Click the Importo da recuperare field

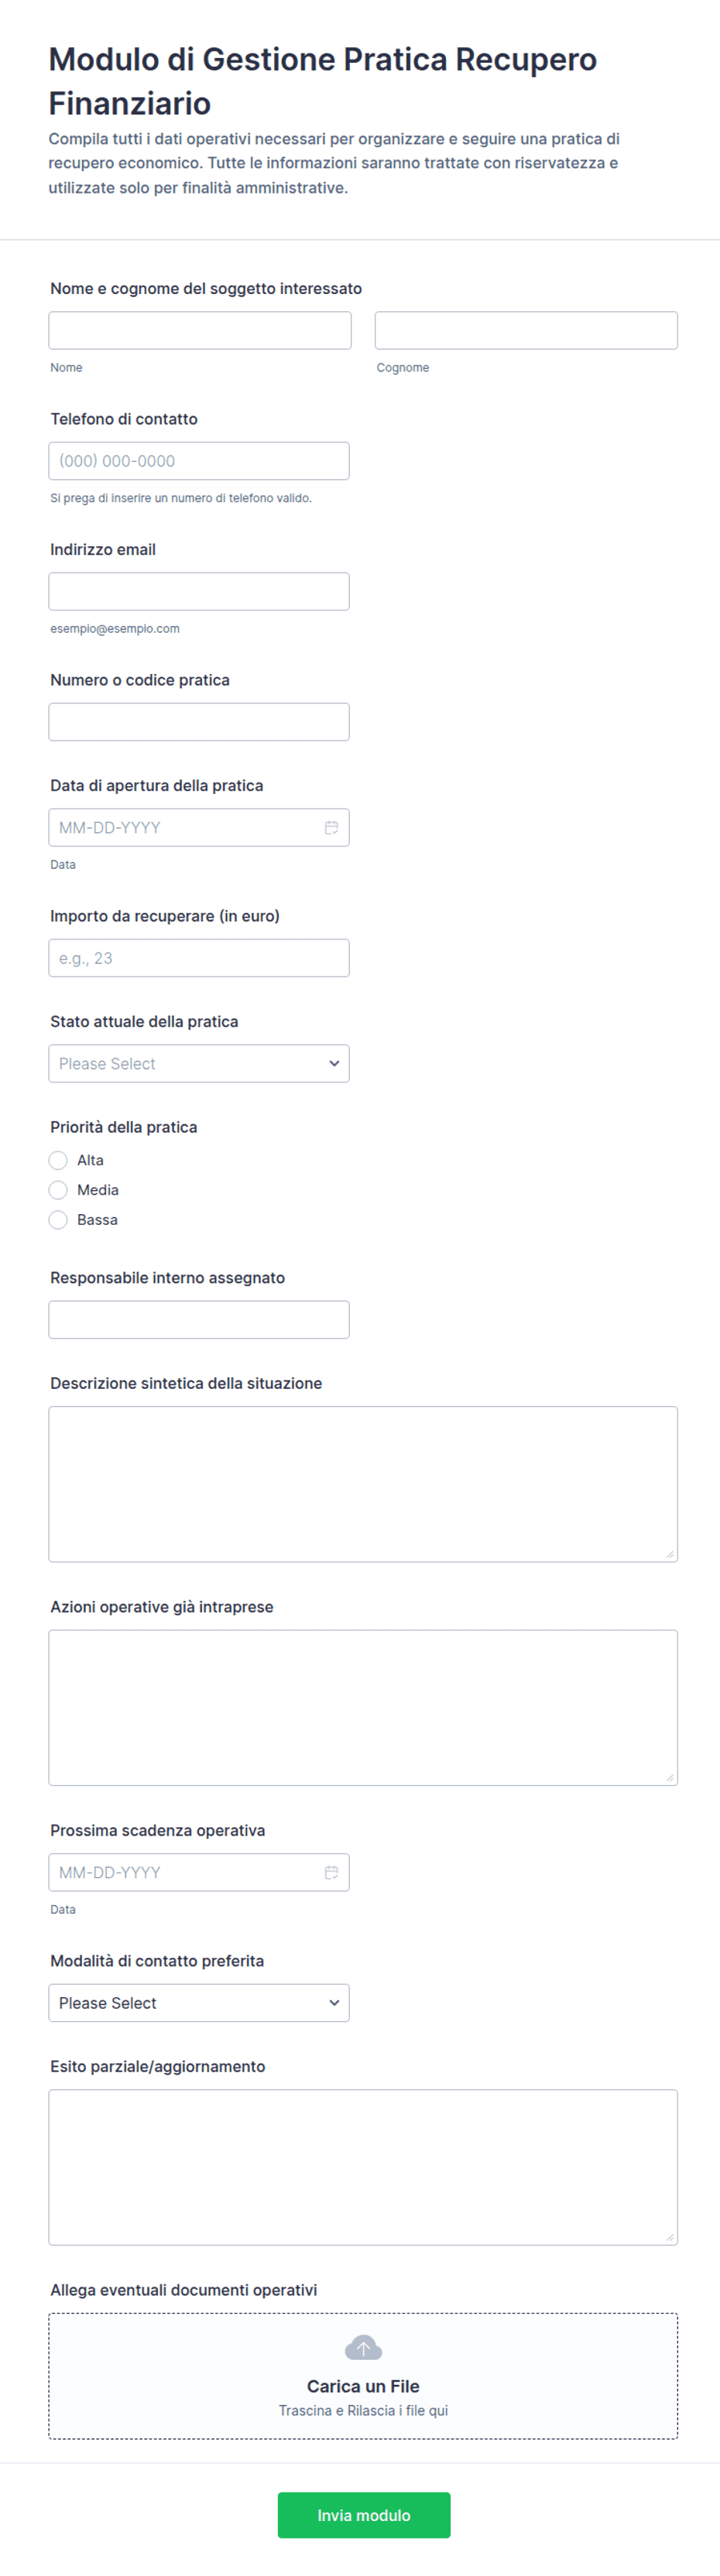(199, 958)
